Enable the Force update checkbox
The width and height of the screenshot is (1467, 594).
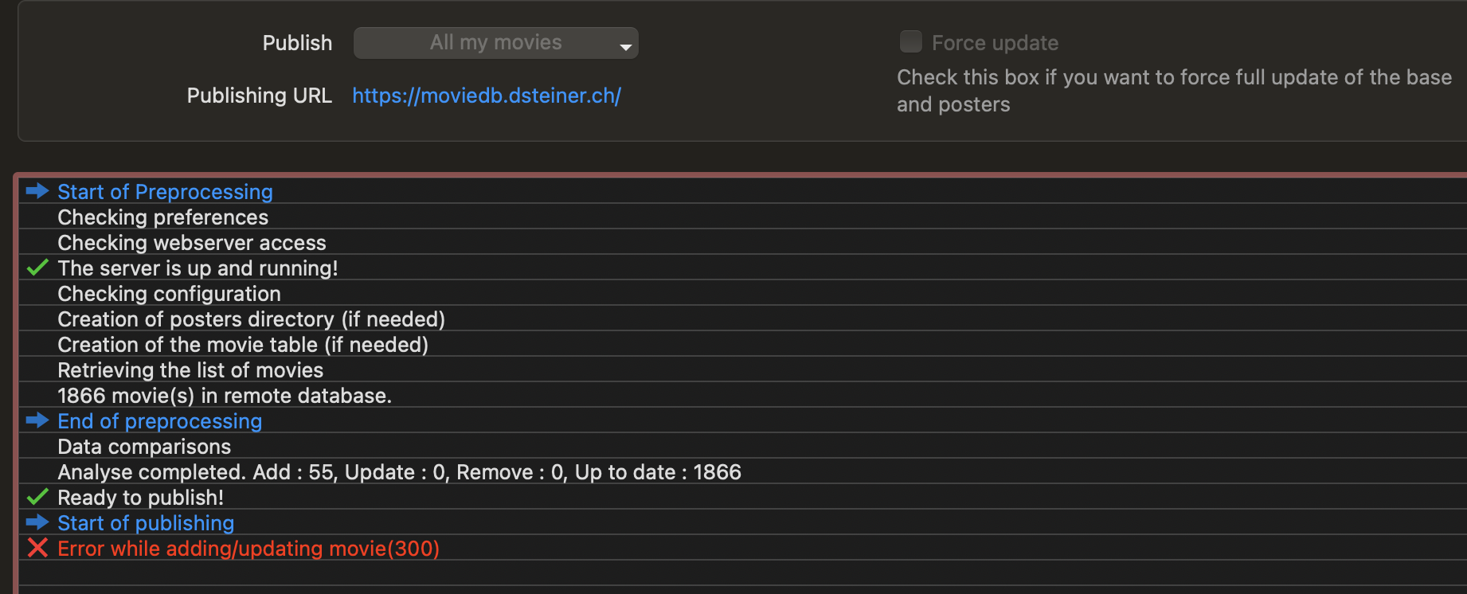click(910, 41)
